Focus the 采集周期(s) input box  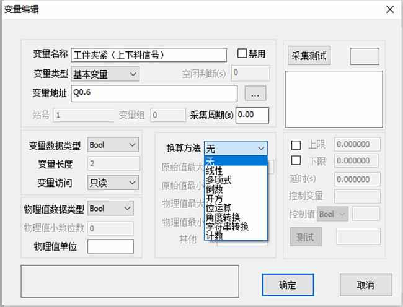pos(252,115)
